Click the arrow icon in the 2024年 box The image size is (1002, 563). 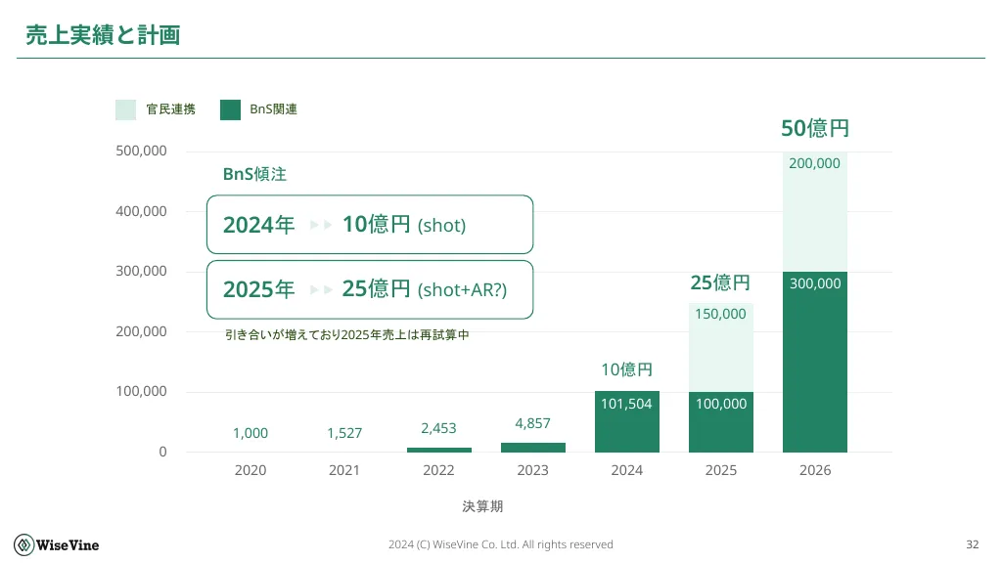[x=321, y=225]
